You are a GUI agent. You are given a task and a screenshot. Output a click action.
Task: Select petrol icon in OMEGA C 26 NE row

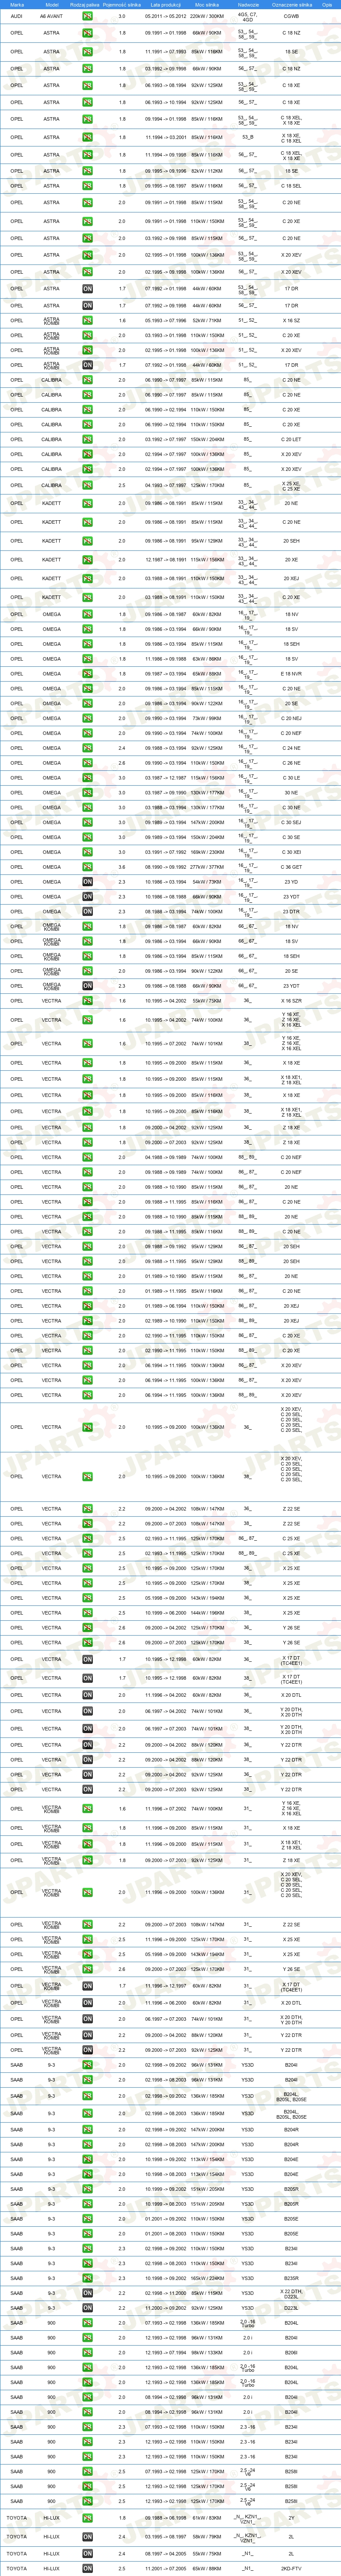pos(88,763)
